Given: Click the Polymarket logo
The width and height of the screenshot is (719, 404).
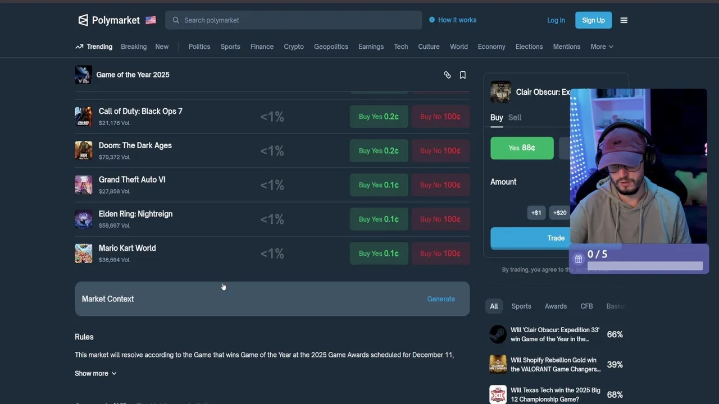Looking at the screenshot, I should coord(108,20).
